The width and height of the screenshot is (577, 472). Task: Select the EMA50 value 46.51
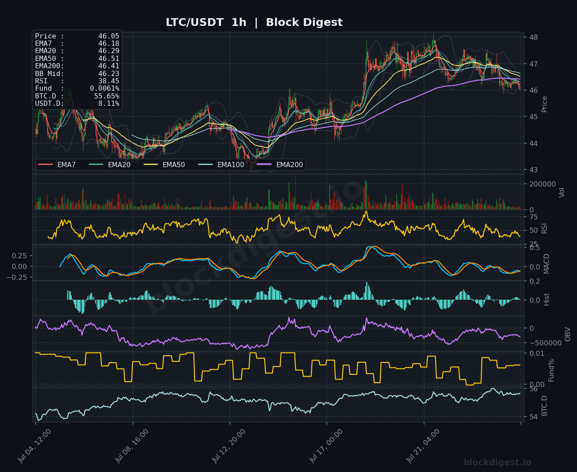[109, 59]
